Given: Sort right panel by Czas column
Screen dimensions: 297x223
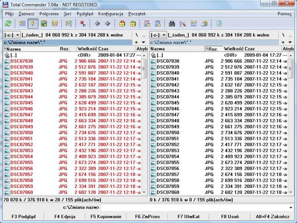Looking at the screenshot, I should (x=262, y=49).
